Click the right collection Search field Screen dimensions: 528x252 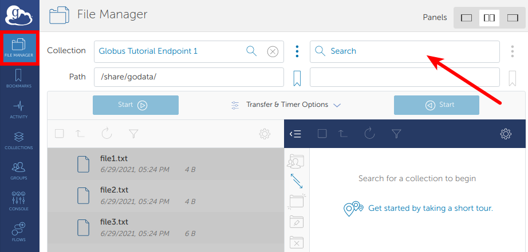point(404,51)
